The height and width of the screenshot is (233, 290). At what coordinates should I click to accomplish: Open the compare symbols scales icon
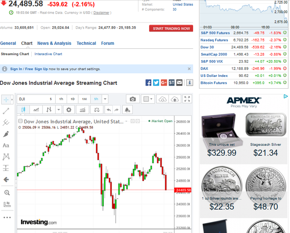coord(96,109)
